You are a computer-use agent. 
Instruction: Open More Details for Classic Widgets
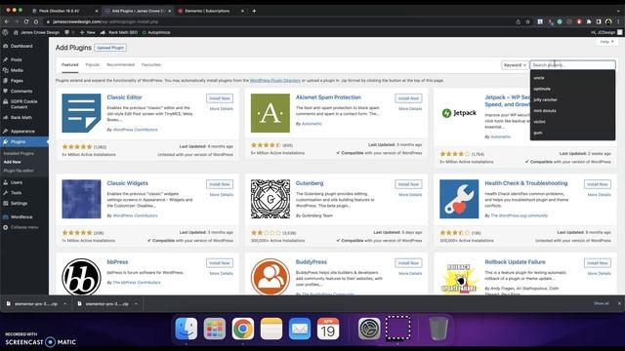222,195
